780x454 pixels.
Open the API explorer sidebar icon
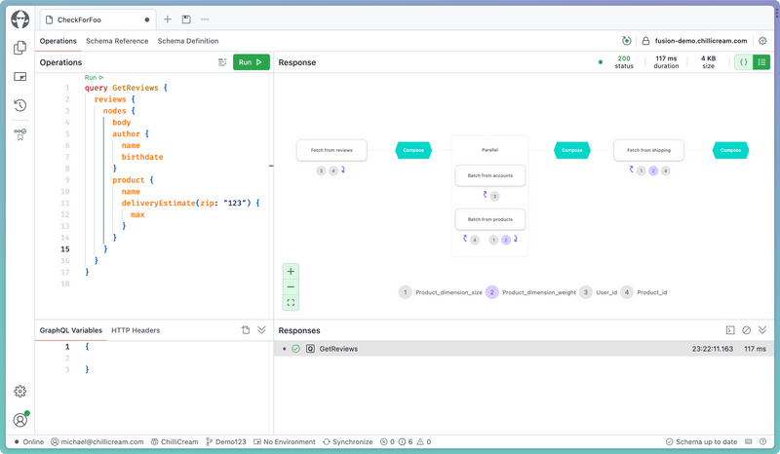(x=19, y=77)
